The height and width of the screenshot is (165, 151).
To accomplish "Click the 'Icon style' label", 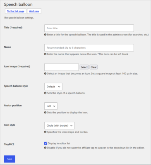I will (10, 125).
